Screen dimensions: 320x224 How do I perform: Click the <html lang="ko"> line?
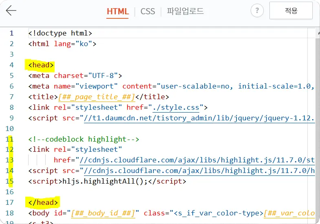click(62, 44)
